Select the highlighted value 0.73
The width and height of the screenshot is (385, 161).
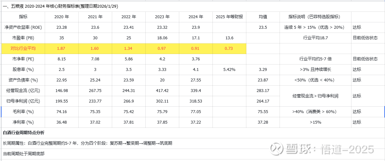pyautogui.click(x=229, y=49)
